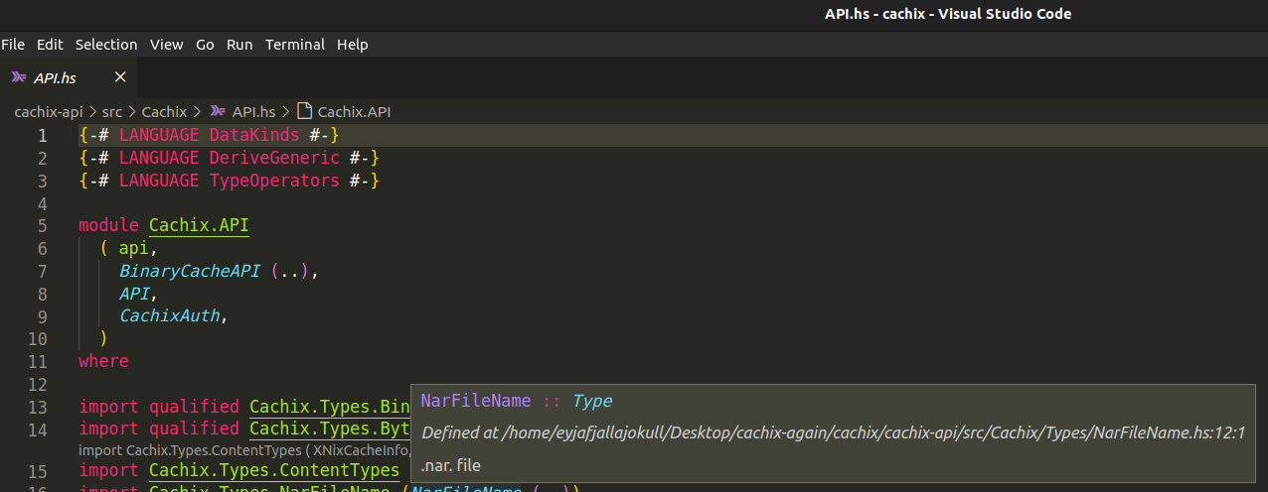Viewport: 1268px width, 492px height.
Task: Click the where keyword on line 11
Action: [x=103, y=361]
